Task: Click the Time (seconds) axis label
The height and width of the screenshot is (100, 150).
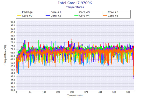Action: pos(75,95)
